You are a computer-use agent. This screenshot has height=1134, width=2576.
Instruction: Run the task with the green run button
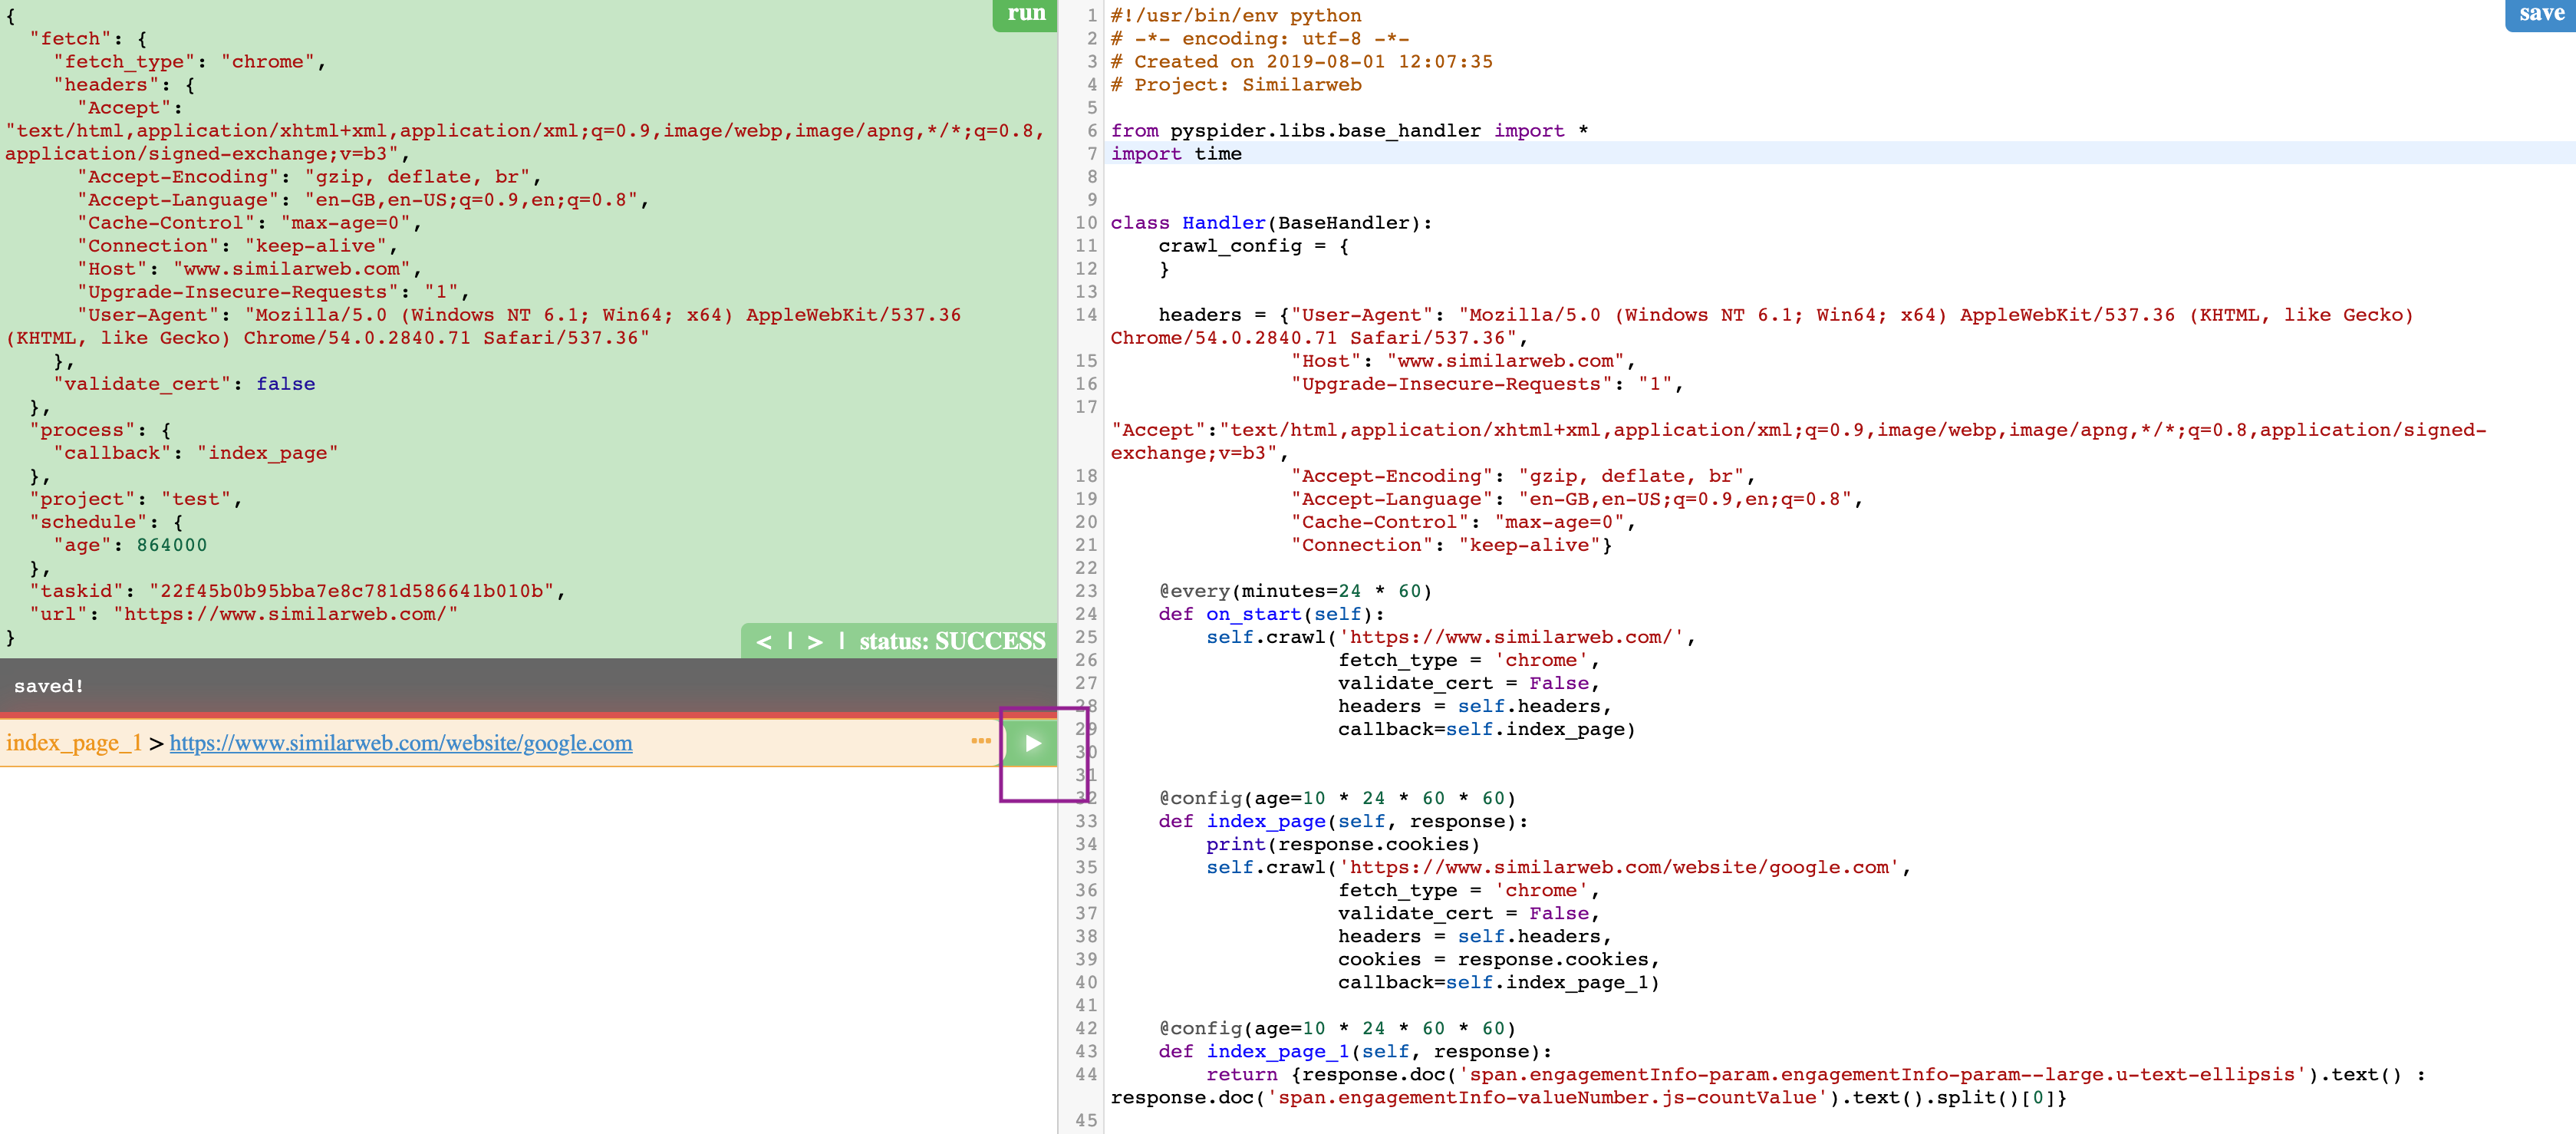pyautogui.click(x=1025, y=14)
